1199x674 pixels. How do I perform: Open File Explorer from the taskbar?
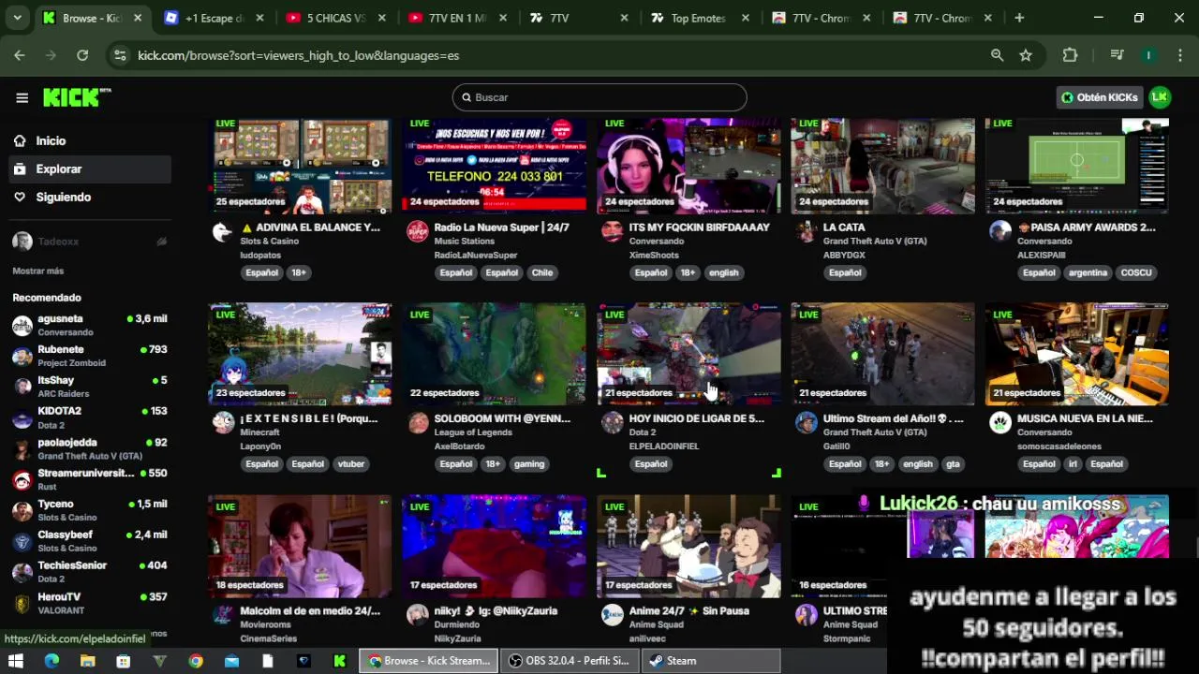[x=87, y=661]
